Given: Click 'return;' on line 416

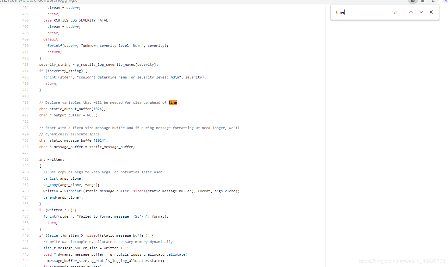Looking at the screenshot, I should tap(51, 84).
